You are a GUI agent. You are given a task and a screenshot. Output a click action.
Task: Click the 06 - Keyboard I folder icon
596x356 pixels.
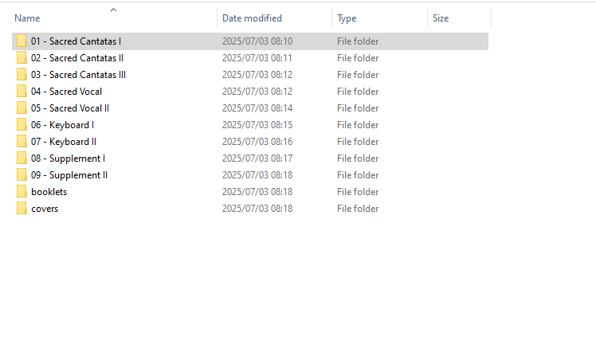click(x=22, y=125)
